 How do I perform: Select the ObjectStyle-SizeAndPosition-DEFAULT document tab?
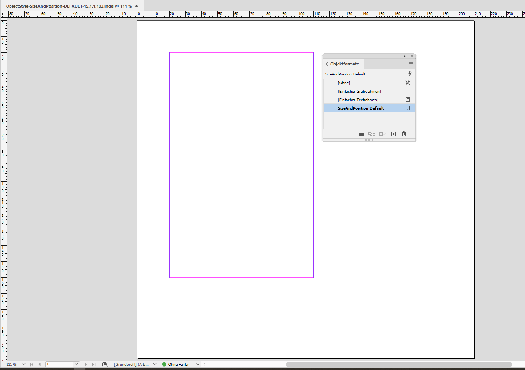click(x=69, y=6)
